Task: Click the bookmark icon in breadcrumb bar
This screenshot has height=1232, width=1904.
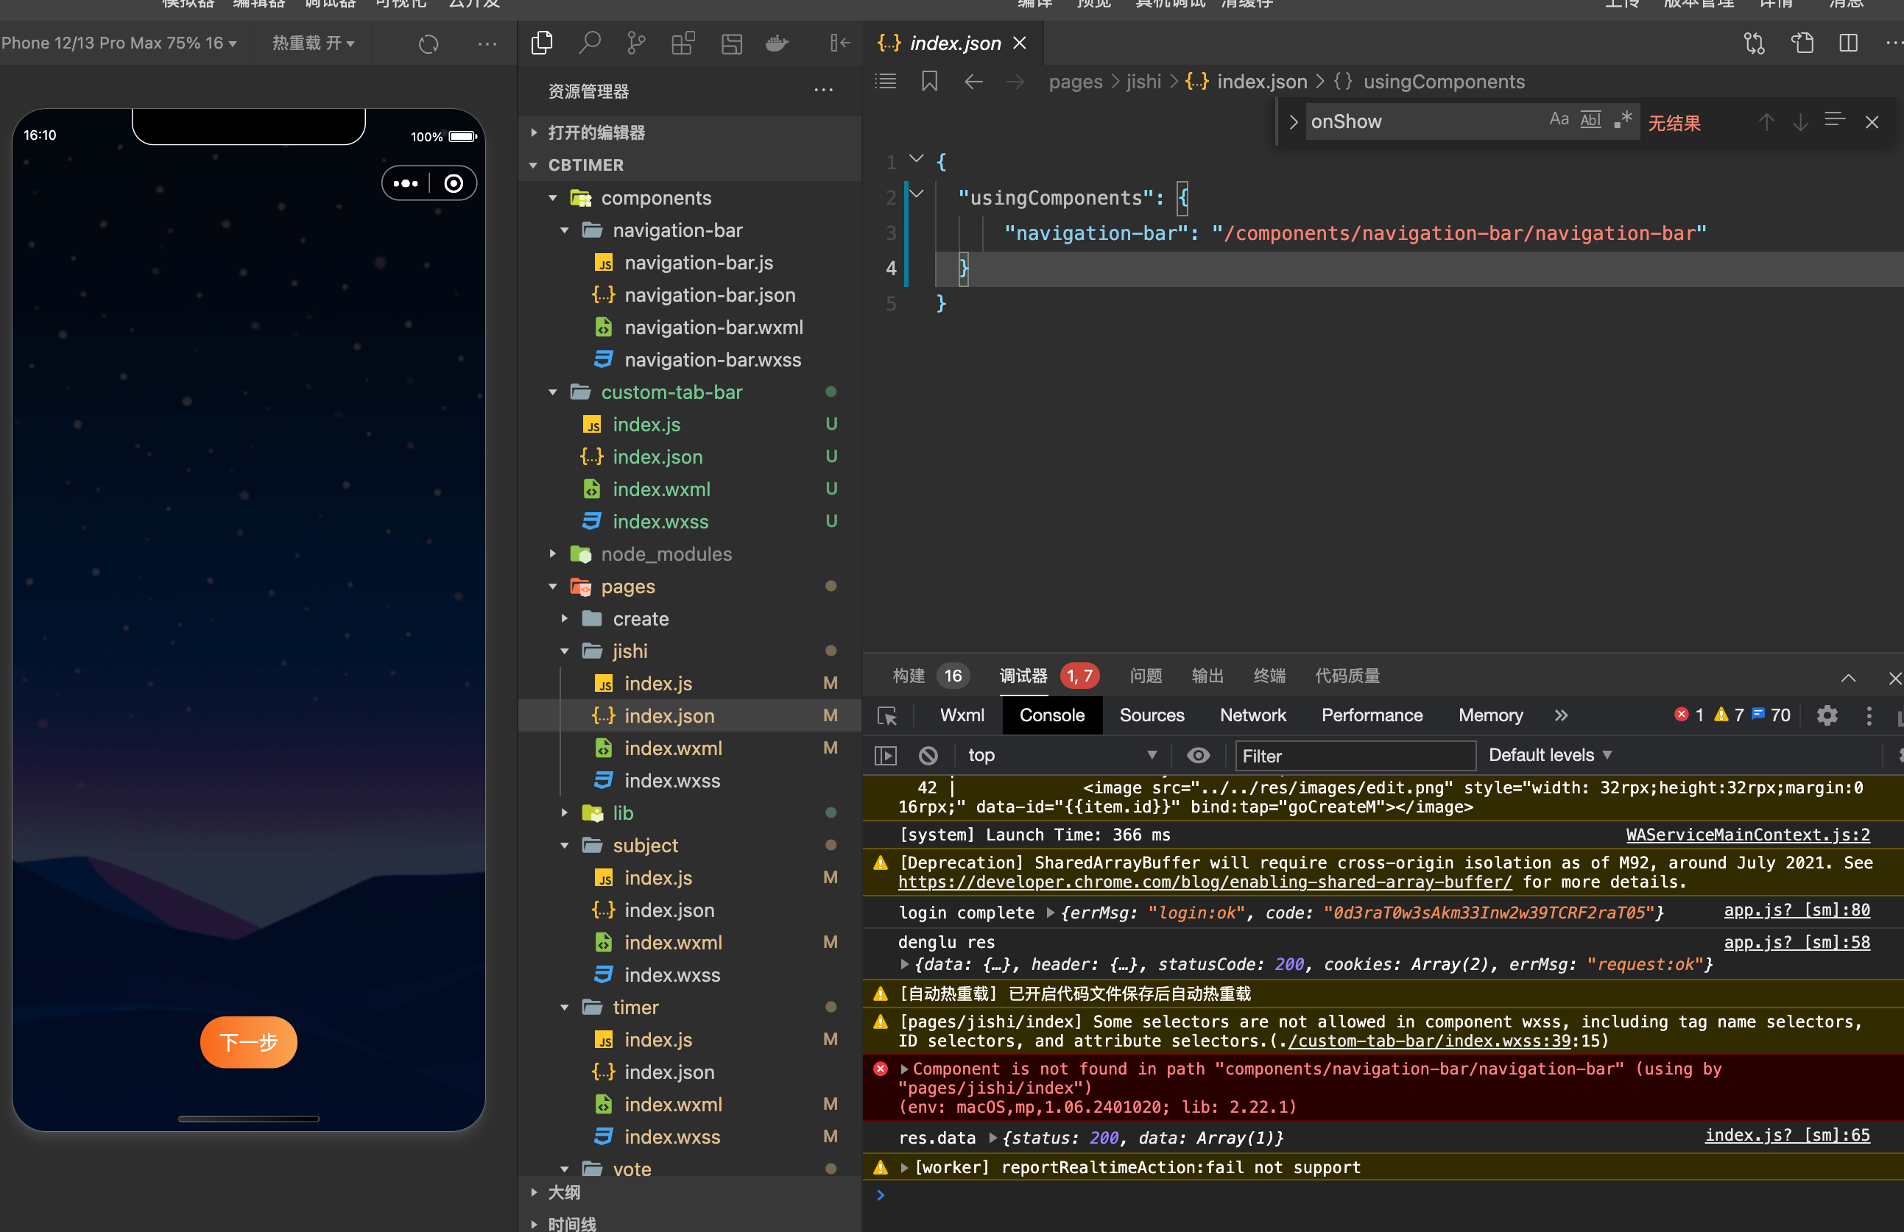Action: tap(928, 82)
